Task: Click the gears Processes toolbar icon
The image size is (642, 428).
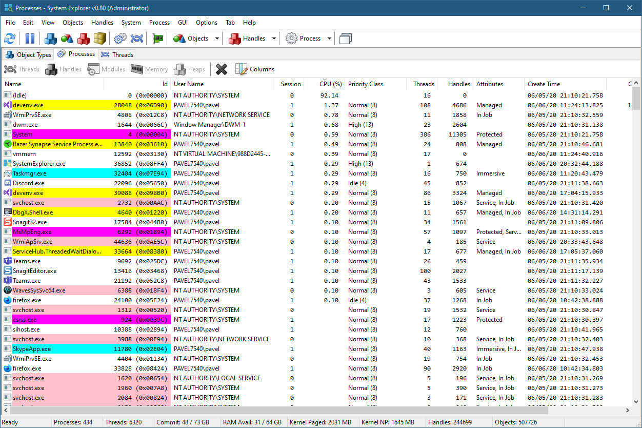Action: pyautogui.click(x=121, y=38)
